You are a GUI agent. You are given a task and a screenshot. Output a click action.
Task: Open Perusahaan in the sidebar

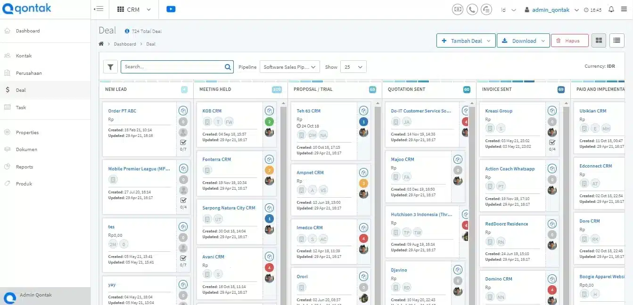click(x=29, y=73)
